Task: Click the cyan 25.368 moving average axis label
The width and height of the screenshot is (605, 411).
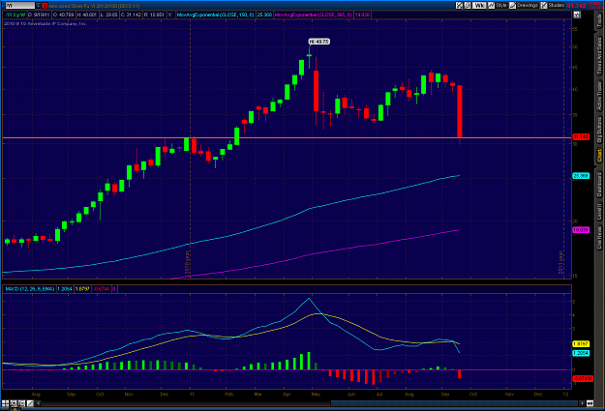Action: click(581, 176)
